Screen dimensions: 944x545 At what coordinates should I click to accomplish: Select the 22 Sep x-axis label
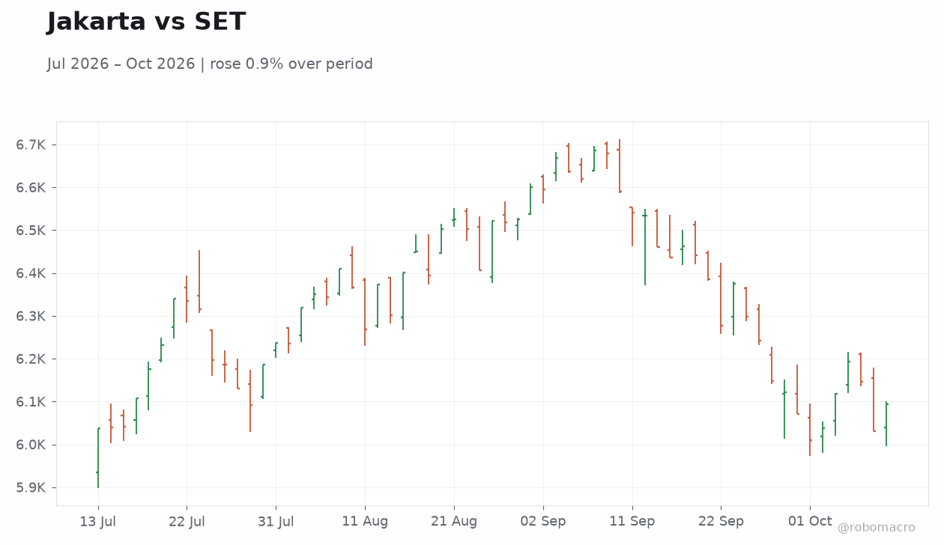(x=721, y=522)
